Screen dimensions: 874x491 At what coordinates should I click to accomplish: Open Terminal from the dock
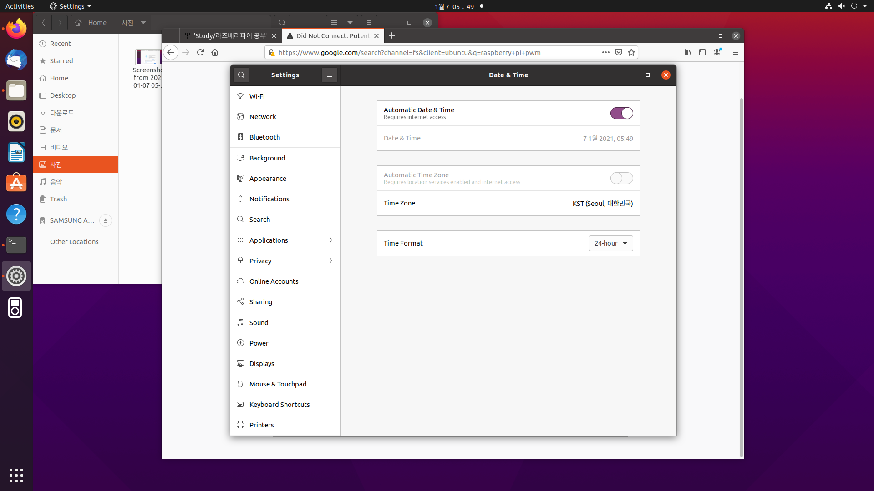click(x=16, y=245)
